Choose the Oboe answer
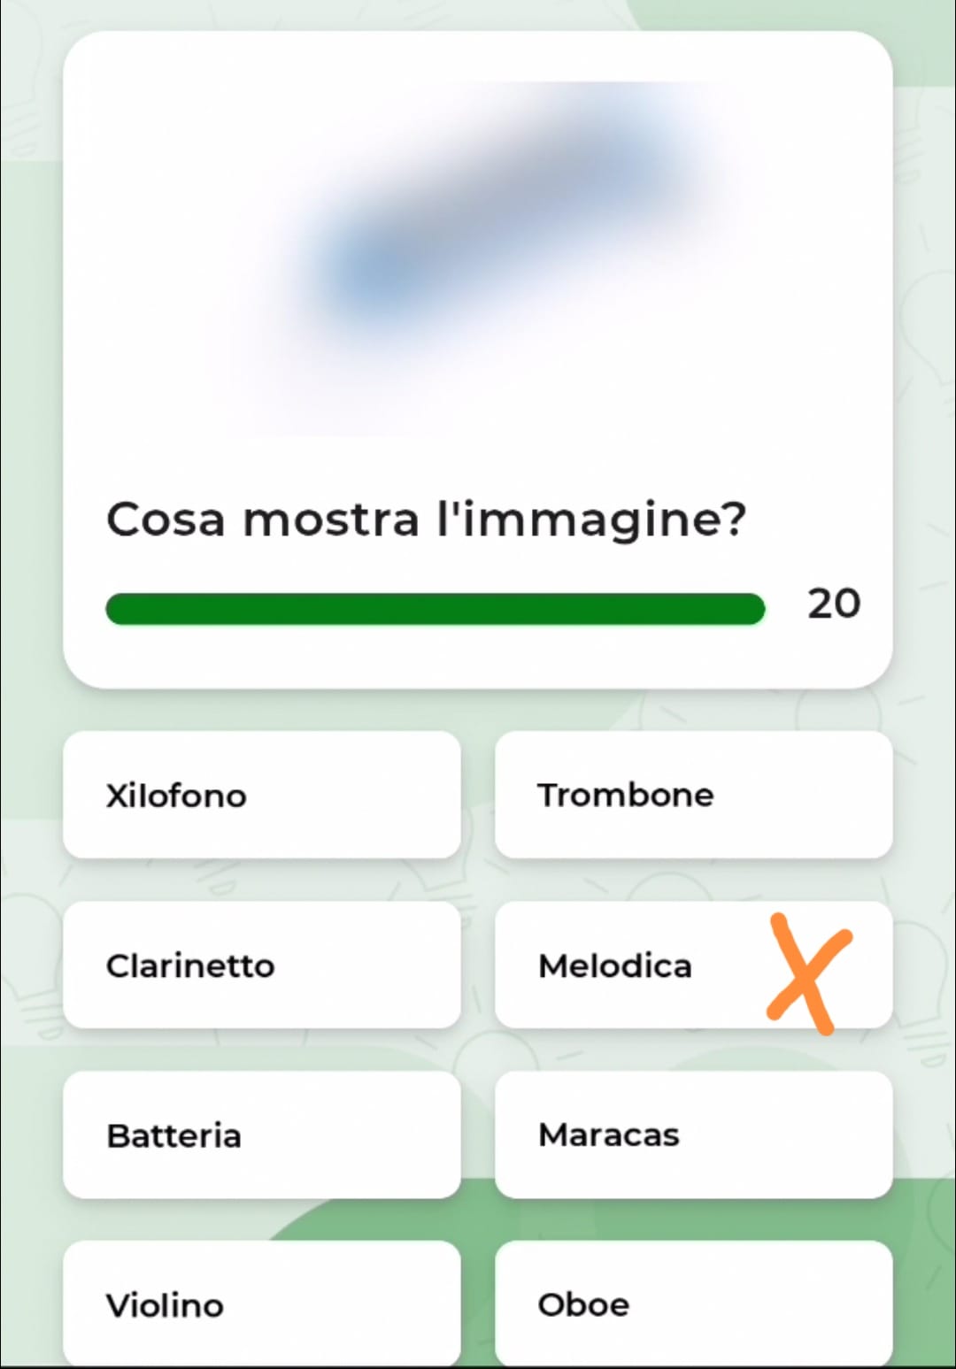Image resolution: width=956 pixels, height=1369 pixels. pyautogui.click(x=693, y=1304)
